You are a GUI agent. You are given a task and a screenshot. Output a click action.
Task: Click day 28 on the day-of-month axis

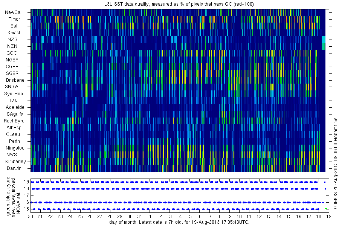tap(110, 217)
